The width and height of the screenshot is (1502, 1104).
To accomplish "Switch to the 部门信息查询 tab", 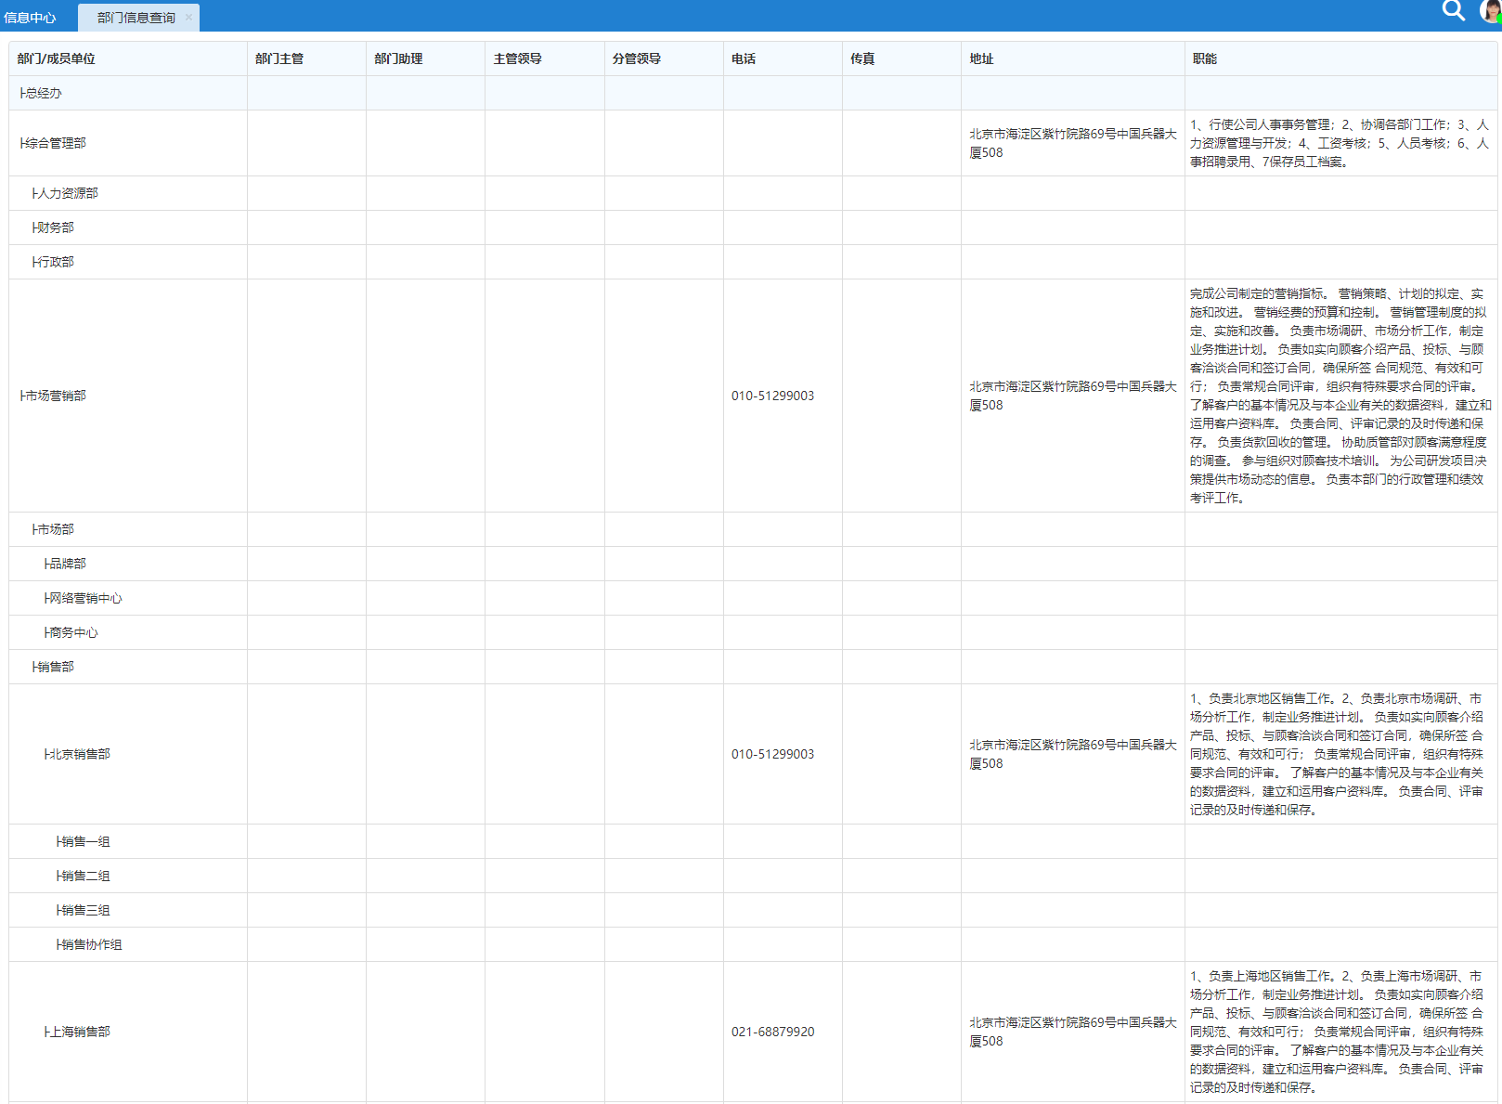I will coord(136,18).
